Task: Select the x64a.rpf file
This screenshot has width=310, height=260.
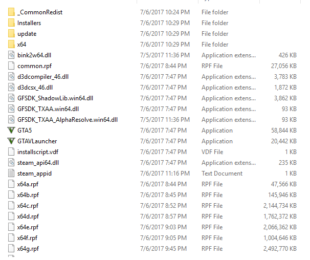Action: pyautogui.click(x=28, y=184)
